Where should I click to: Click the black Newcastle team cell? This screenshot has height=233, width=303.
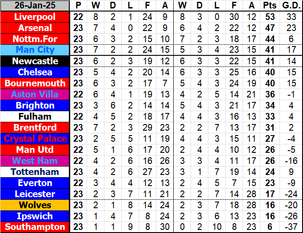(35, 61)
